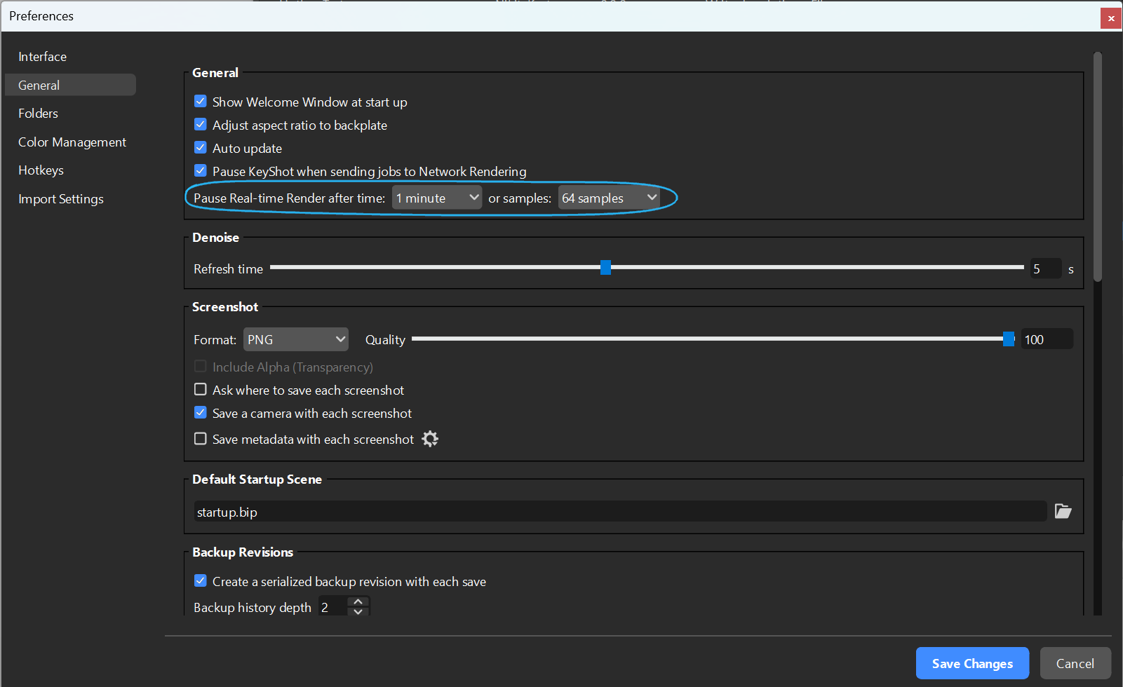Image resolution: width=1123 pixels, height=687 pixels.
Task: Switch to Color Management settings
Action: 72,142
